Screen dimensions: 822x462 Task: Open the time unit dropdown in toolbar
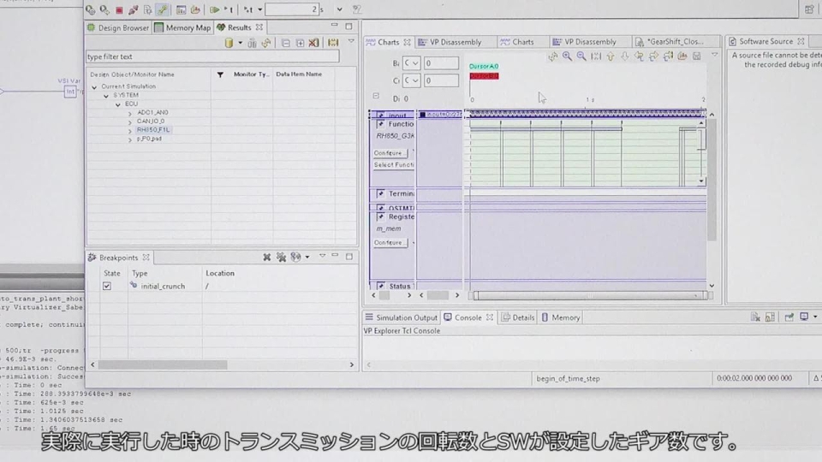pos(339,9)
